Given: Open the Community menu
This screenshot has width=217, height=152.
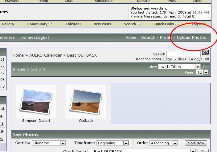Looking at the screenshot, I should [x=39, y=24].
